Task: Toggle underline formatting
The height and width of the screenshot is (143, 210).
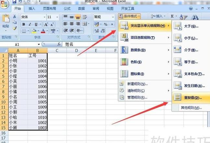Action: [36, 24]
